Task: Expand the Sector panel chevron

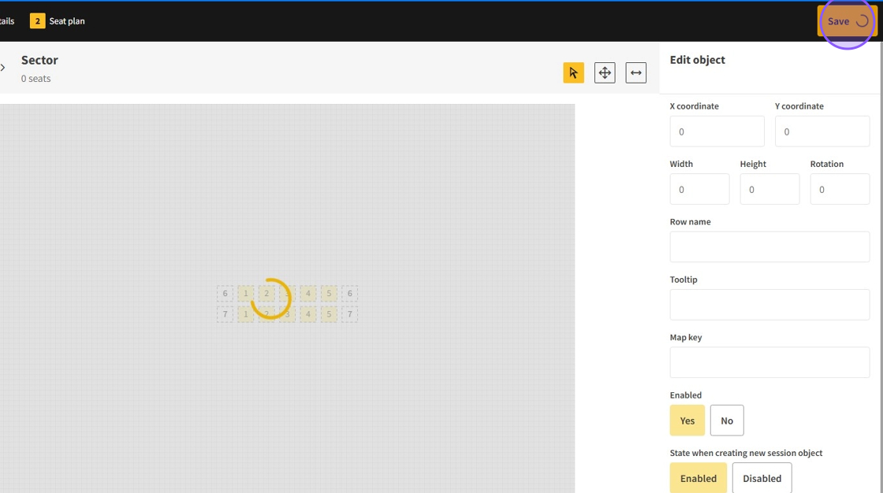Action: click(3, 68)
